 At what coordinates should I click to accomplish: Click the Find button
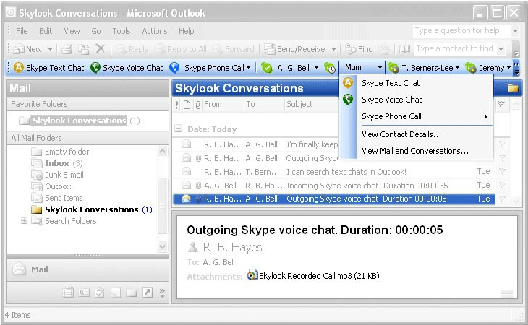(x=359, y=49)
